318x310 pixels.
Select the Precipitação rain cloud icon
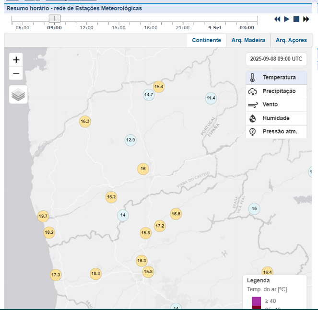252,92
